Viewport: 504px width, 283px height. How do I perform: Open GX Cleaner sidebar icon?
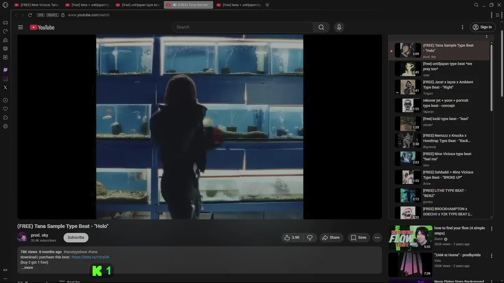click(5, 40)
